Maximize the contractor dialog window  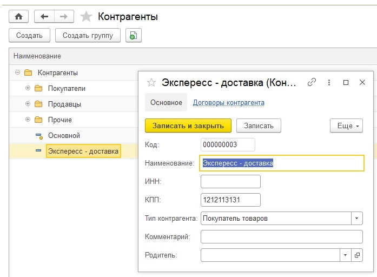[x=346, y=82]
